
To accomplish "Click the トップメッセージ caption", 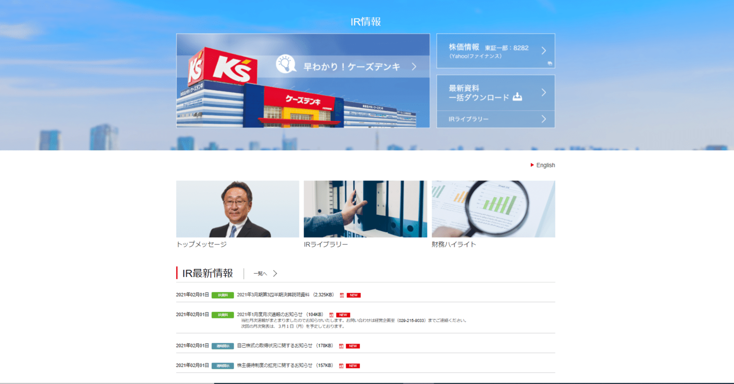I will coord(201,244).
